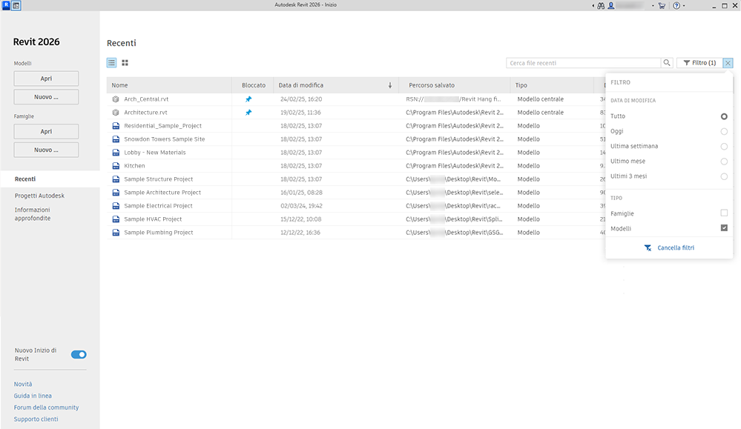
Task: Click file icon of Sample Structure Project
Action: [x=116, y=179]
